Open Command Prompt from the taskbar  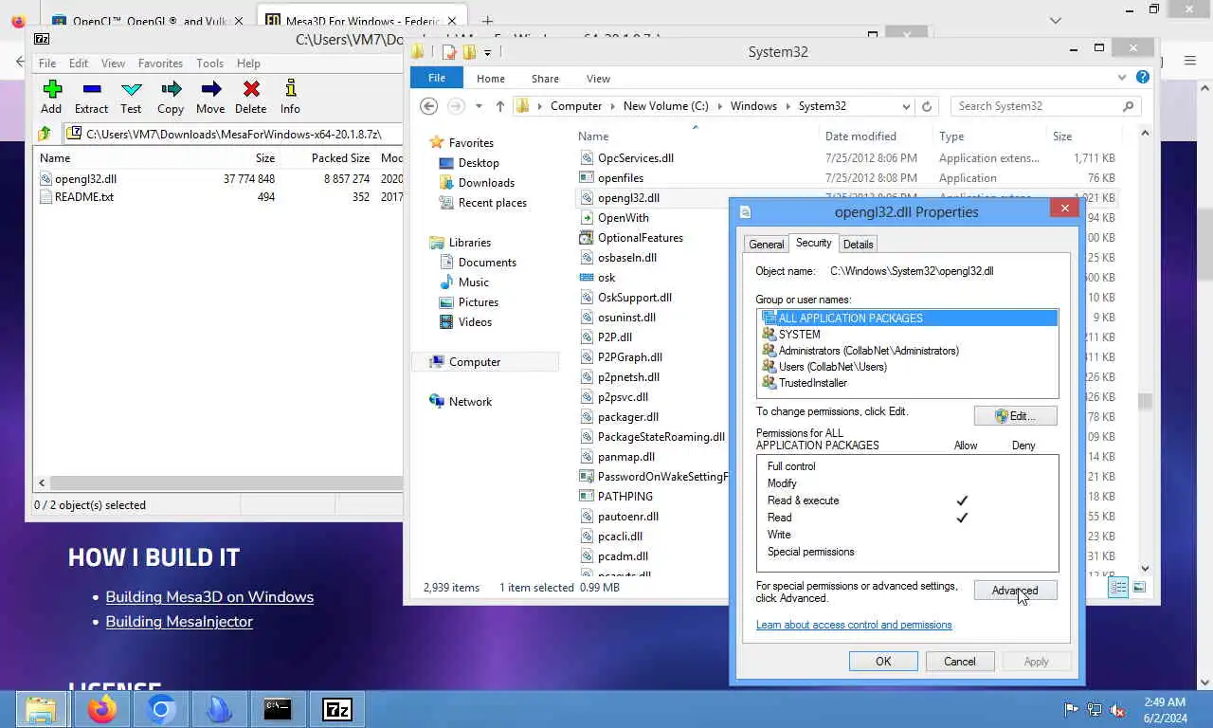click(x=278, y=709)
